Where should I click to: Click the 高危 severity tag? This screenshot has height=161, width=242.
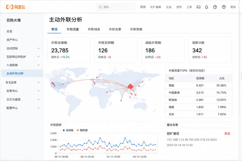tap(227, 134)
